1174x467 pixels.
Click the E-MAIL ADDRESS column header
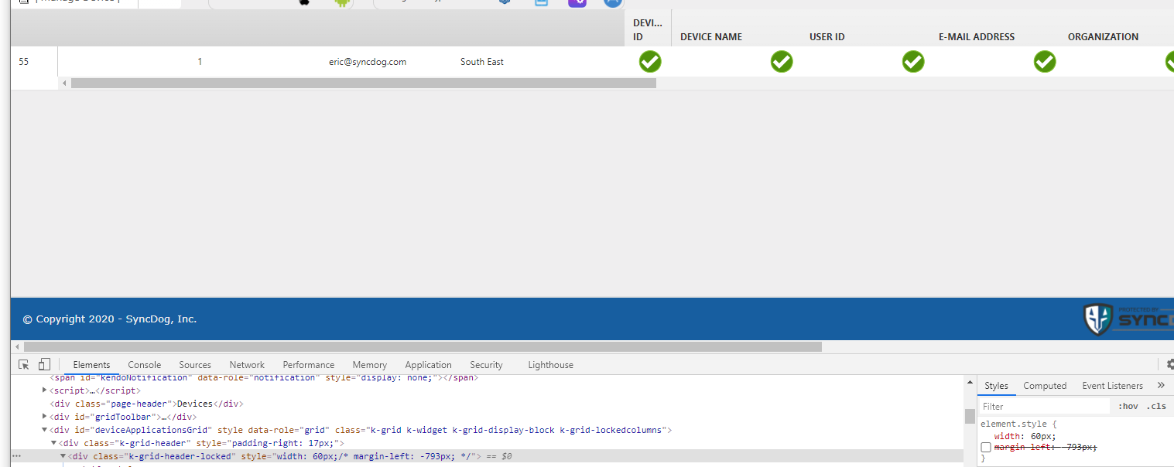976,37
